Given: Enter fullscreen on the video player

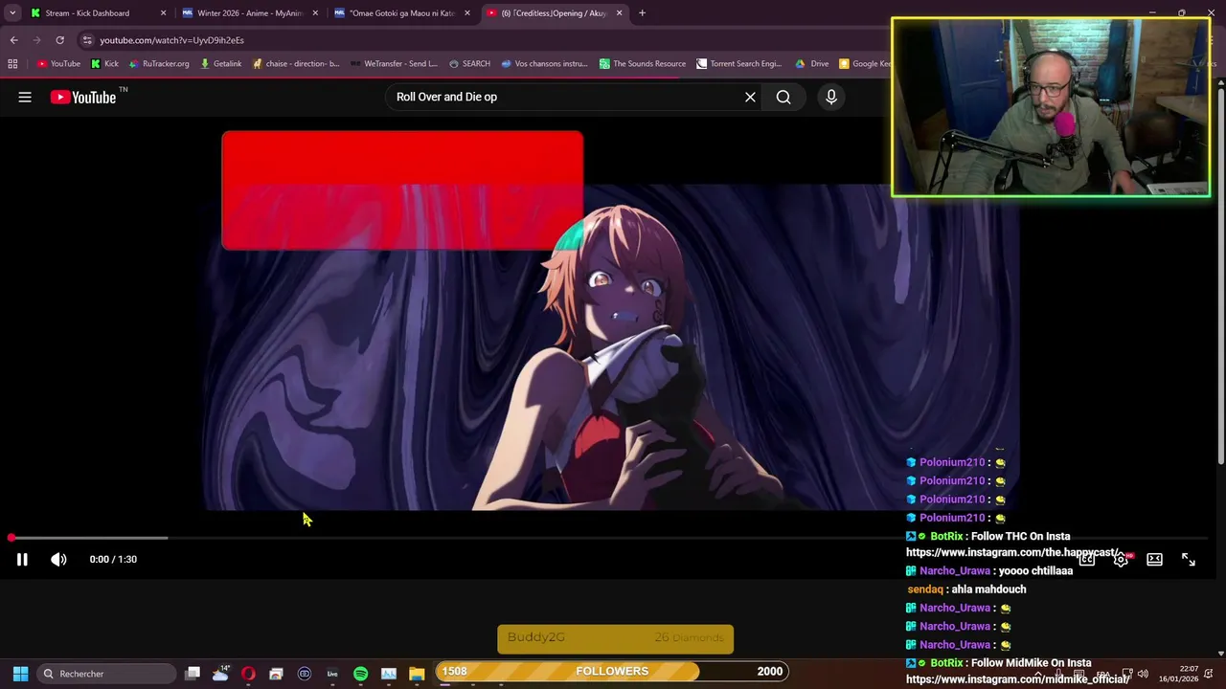Looking at the screenshot, I should click(1189, 560).
